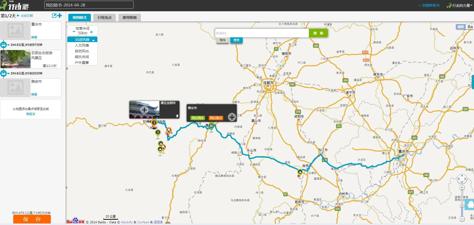Image resolution: width=474 pixels, height=225 pixels.
Task: Click the 自定义 custom stop link
Action: click(x=31, y=114)
